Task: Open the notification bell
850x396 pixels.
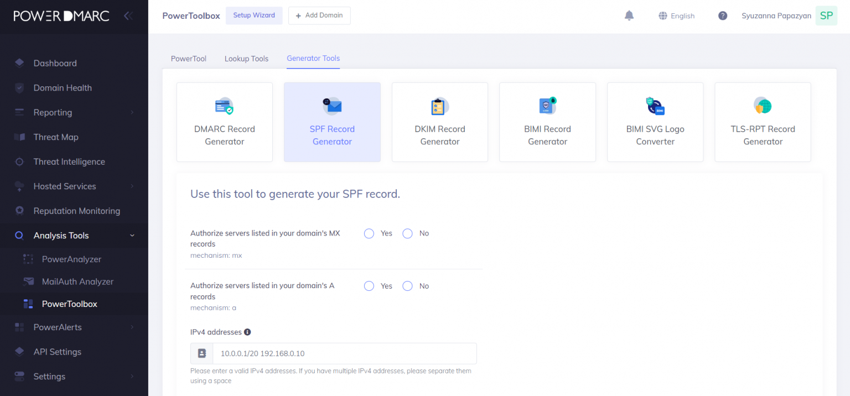Action: [x=629, y=15]
